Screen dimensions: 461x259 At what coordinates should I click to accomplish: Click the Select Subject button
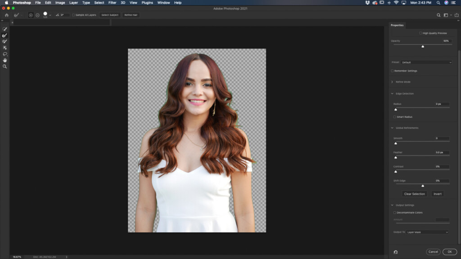110,15
